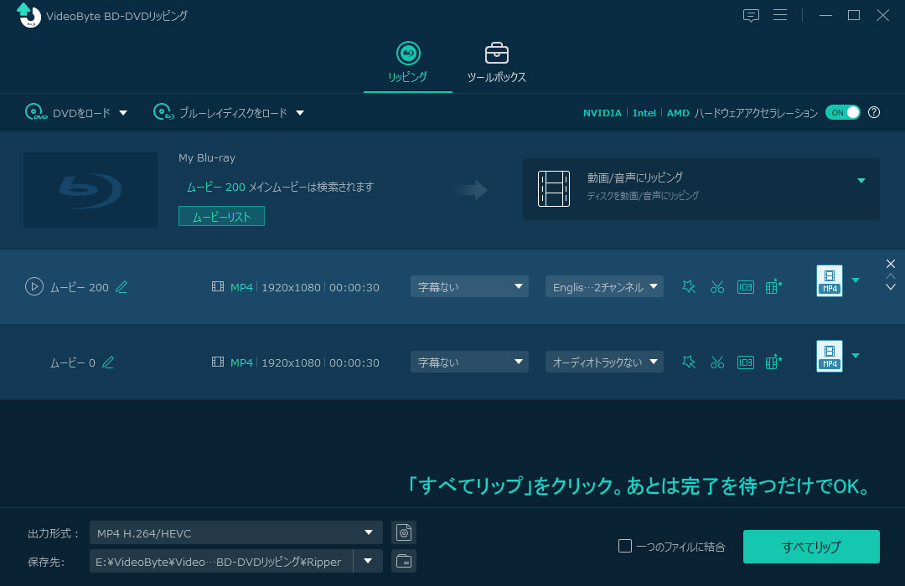Check 一つのファイルに結合 checkbox
The height and width of the screenshot is (586, 905).
pyautogui.click(x=624, y=546)
